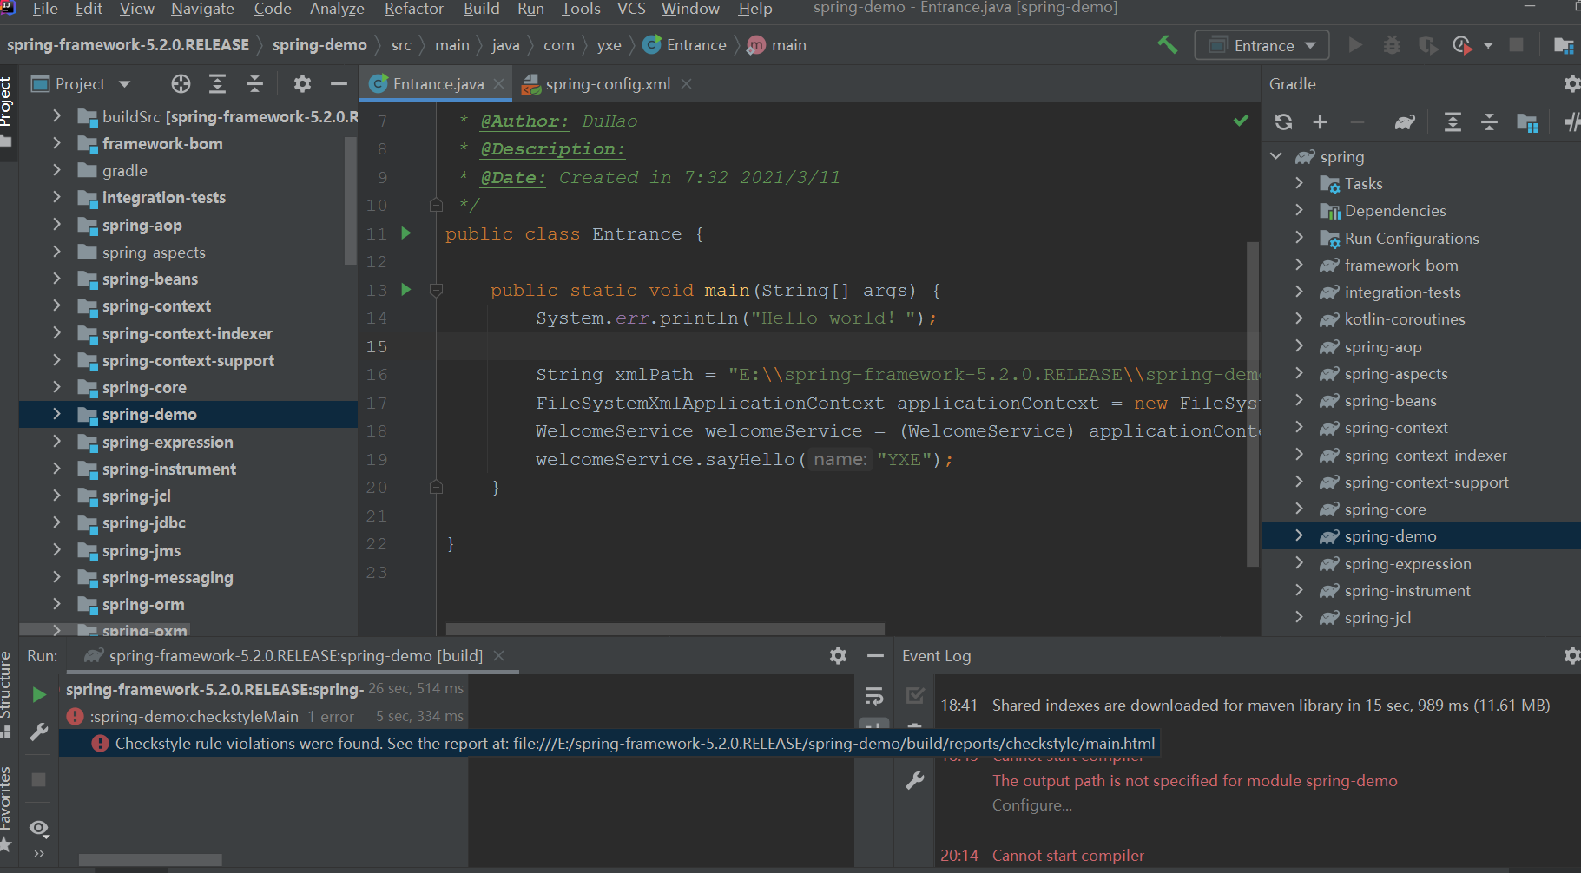Collapse the spring root node in Gradle
Screen dimensions: 1581x873
(x=1276, y=156)
